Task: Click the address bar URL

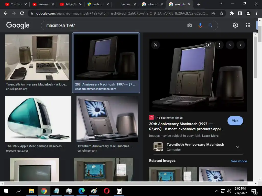Action: 122,13
